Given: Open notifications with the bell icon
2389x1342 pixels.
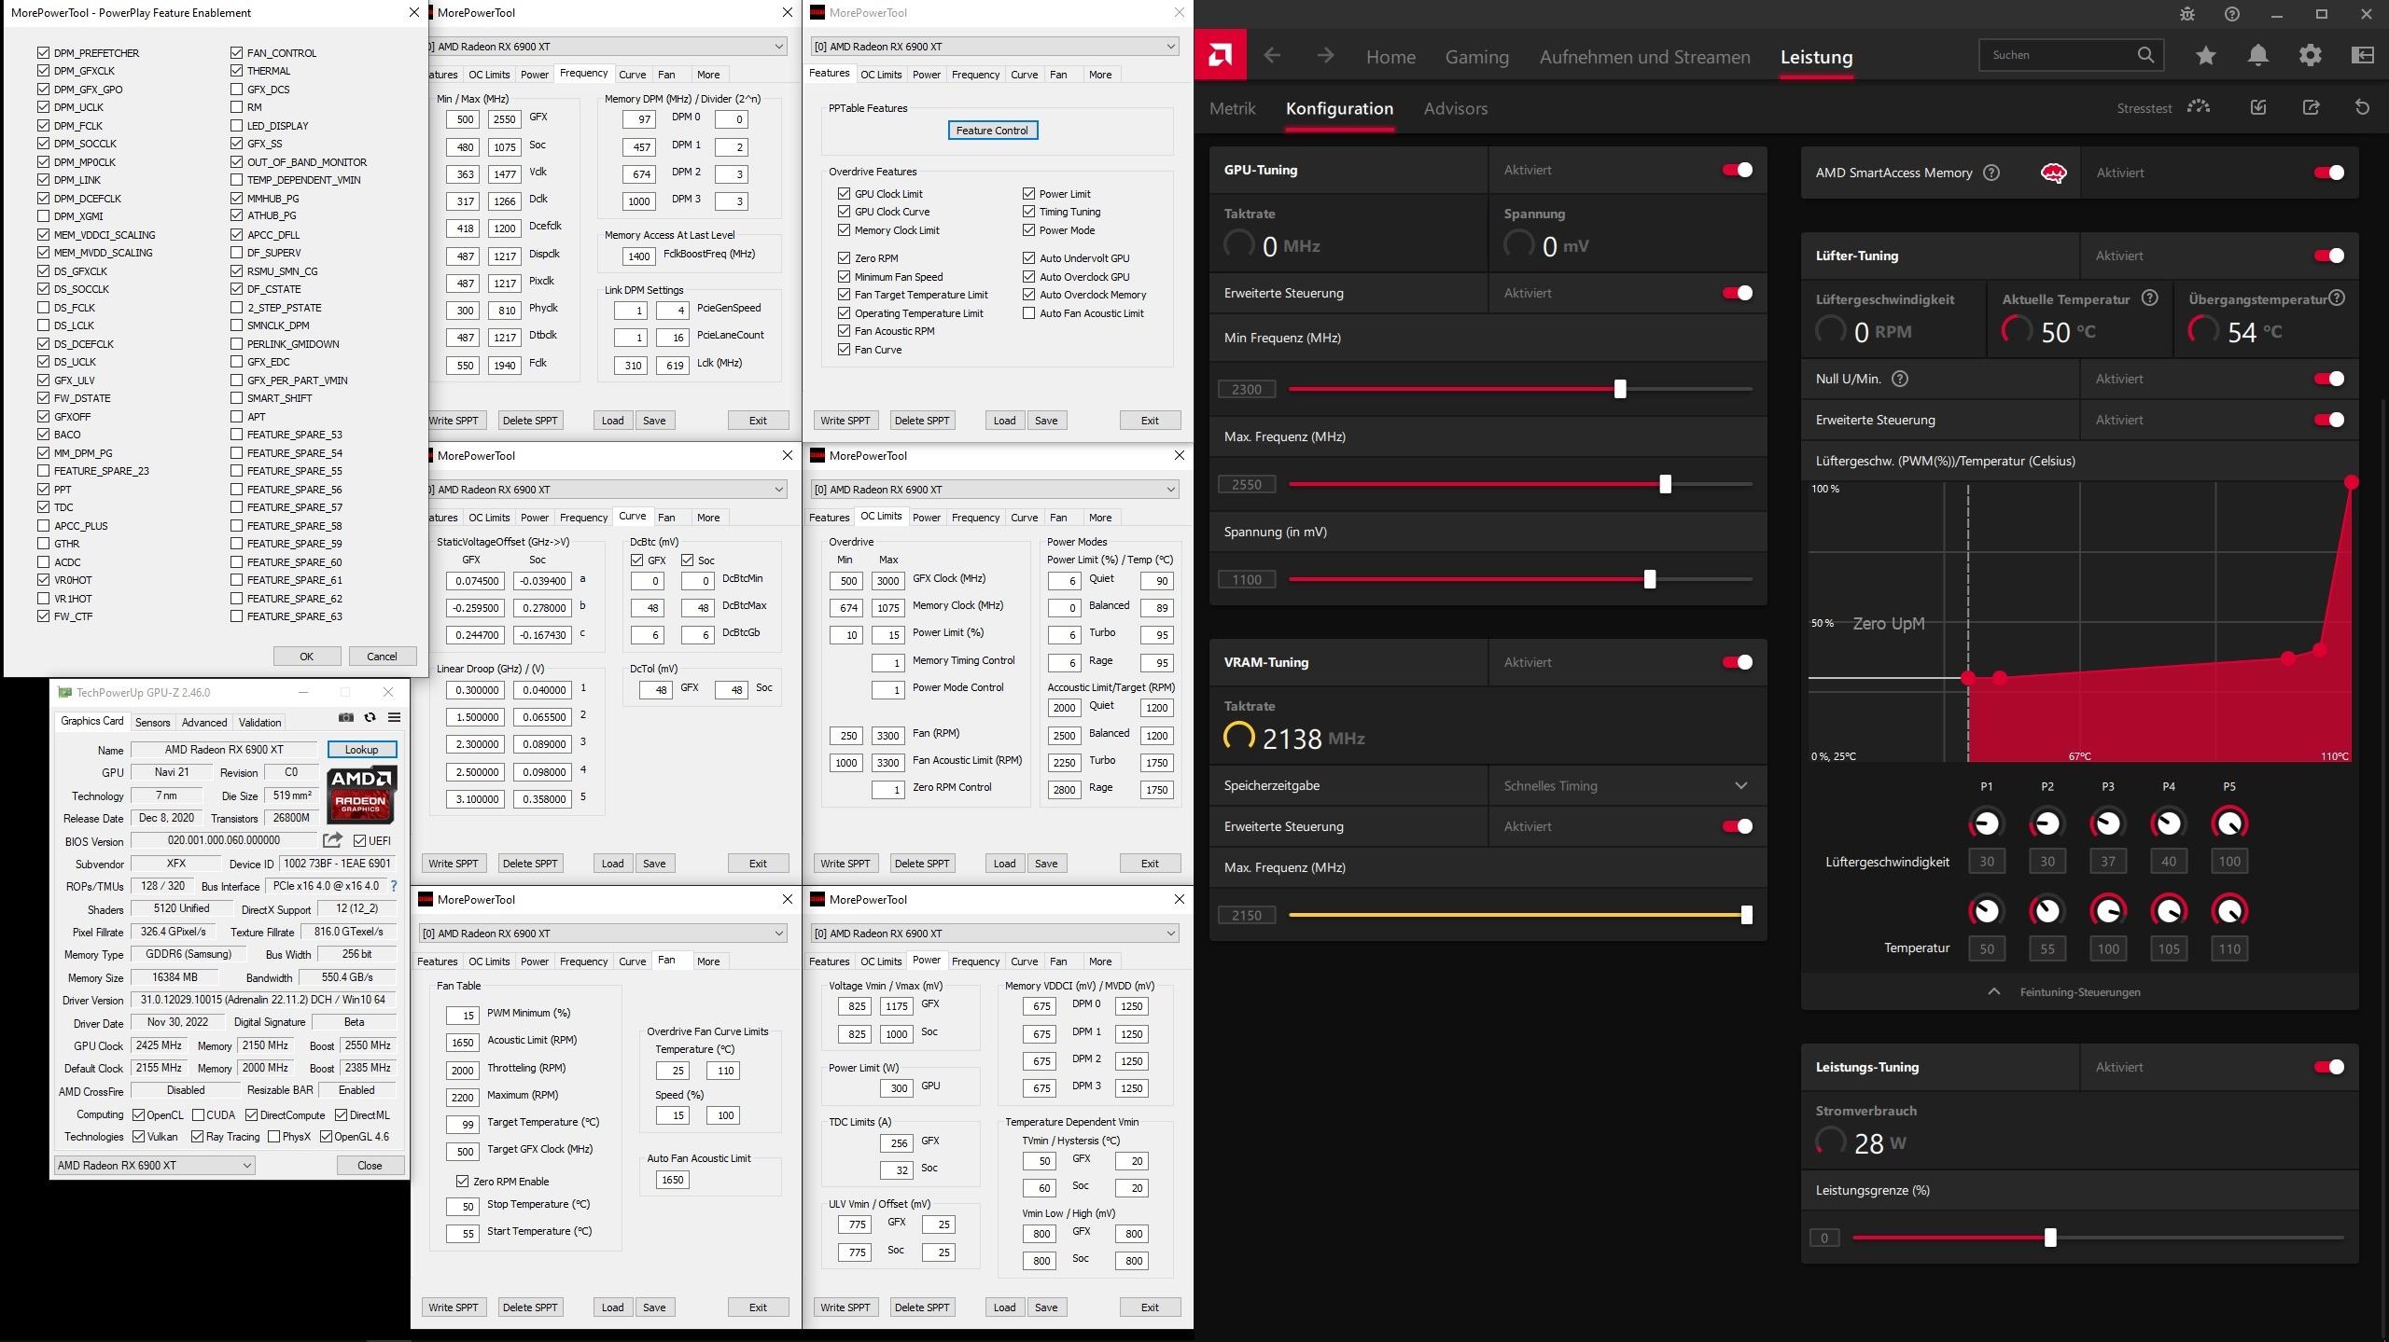Looking at the screenshot, I should click(2258, 56).
